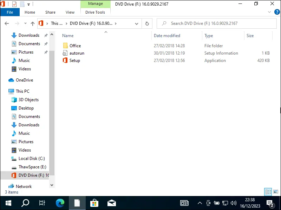Select Local Disk (C:) in navigation pane

(x=31, y=158)
